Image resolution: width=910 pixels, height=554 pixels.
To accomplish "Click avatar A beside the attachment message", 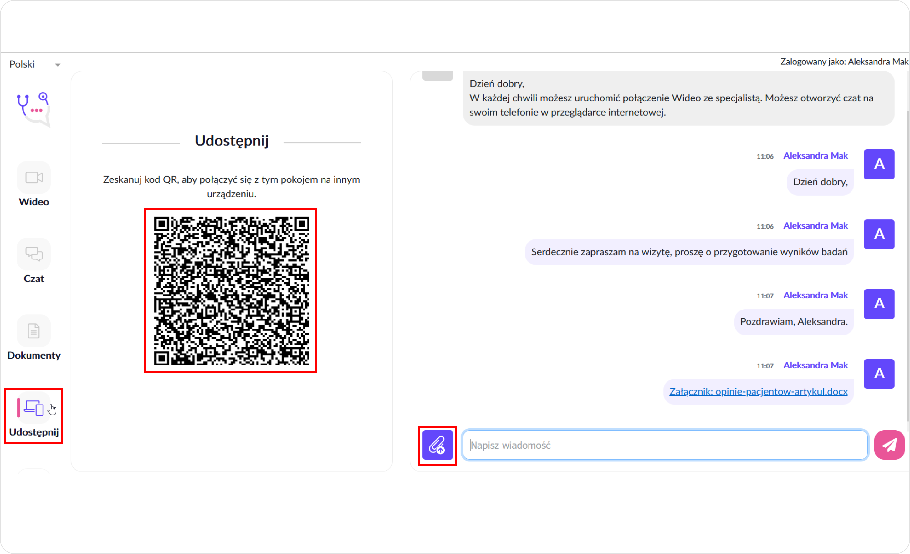I will (x=879, y=374).
